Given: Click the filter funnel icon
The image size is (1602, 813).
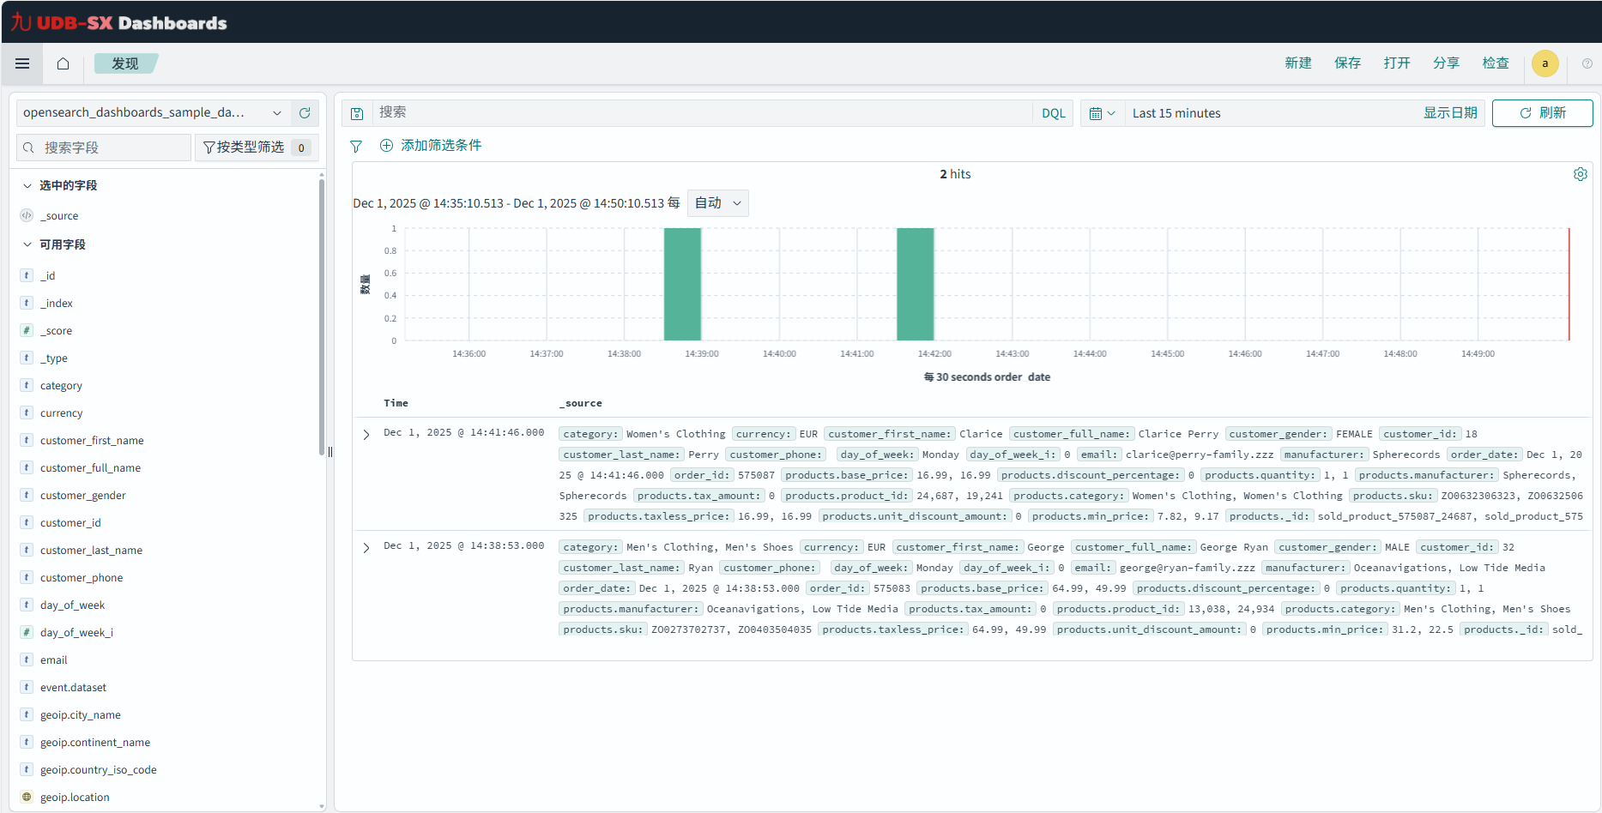Looking at the screenshot, I should [356, 147].
